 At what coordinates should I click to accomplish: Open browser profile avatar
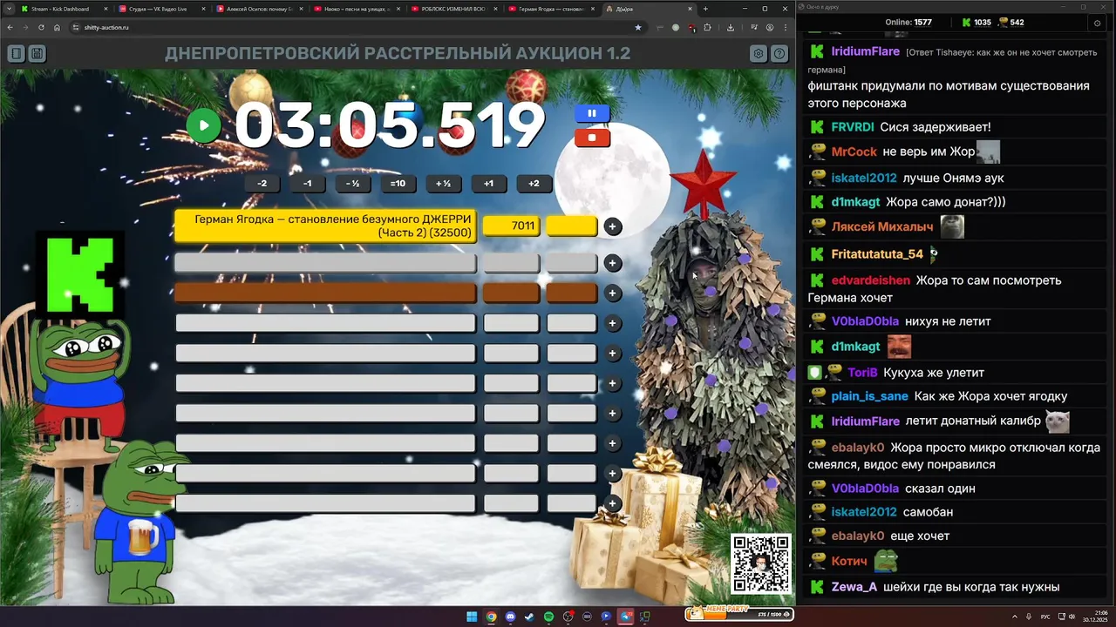pyautogui.click(x=770, y=27)
